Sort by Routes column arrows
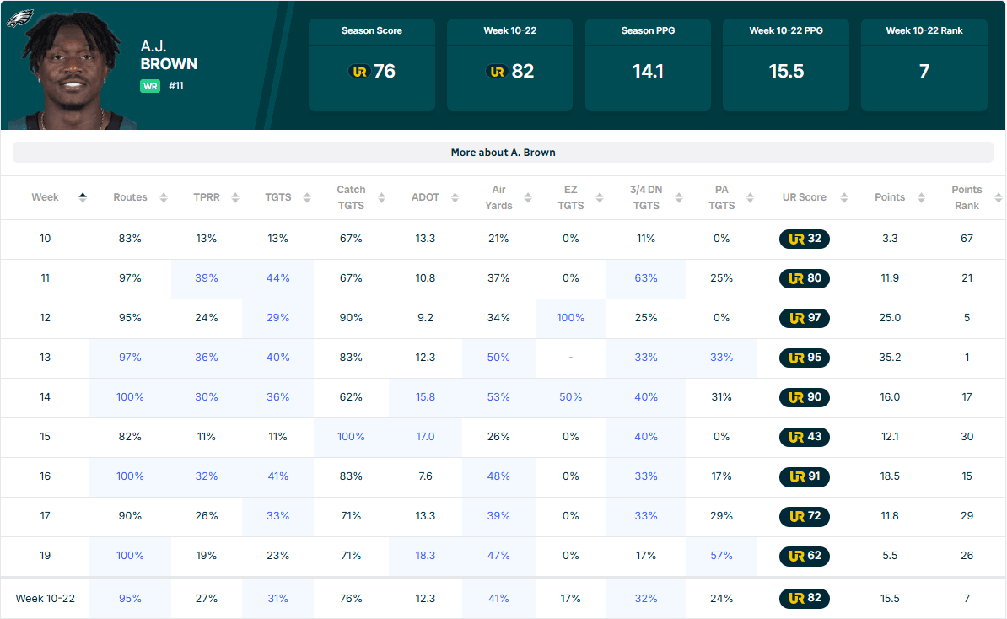 [163, 197]
